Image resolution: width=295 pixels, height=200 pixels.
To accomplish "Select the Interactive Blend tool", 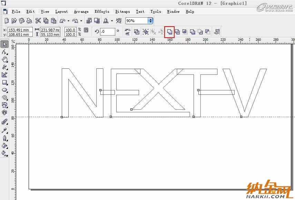I will click(4, 122).
